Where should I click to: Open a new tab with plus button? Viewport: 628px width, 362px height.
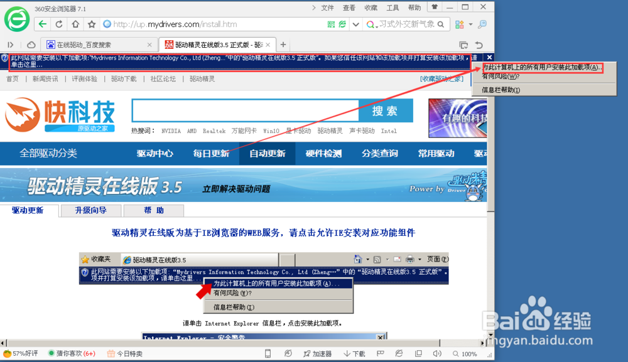(283, 45)
